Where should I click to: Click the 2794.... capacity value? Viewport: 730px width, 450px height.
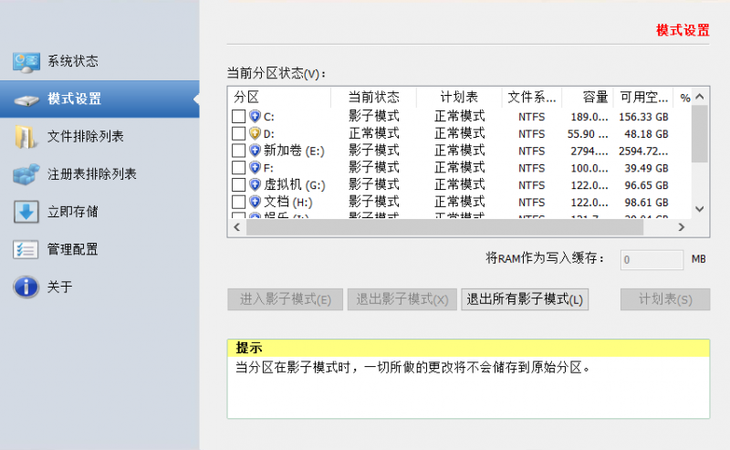click(589, 151)
